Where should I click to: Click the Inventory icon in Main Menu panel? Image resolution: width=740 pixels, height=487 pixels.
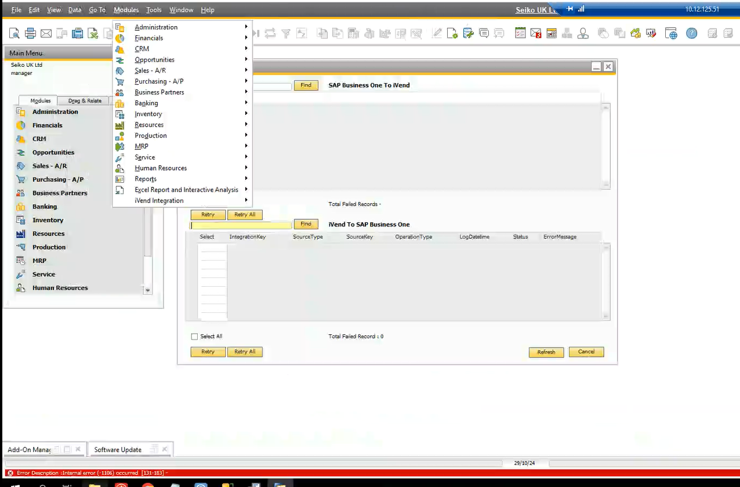coord(21,221)
